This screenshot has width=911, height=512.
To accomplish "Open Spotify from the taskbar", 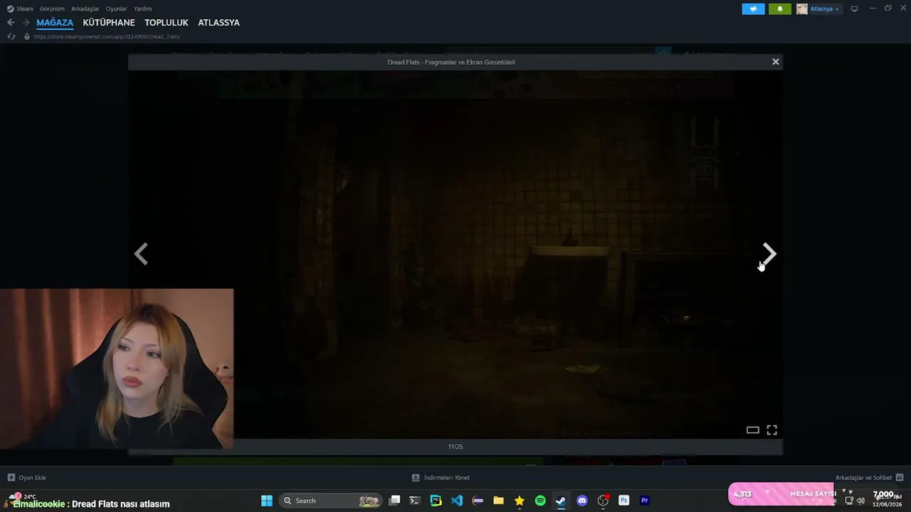I will click(540, 501).
